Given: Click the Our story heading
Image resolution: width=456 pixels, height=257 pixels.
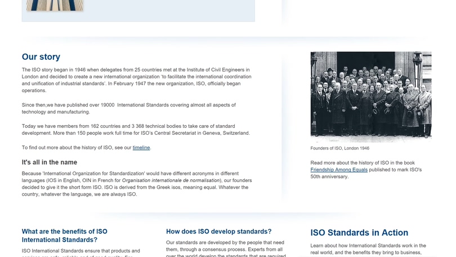Looking at the screenshot, I should [x=41, y=57].
